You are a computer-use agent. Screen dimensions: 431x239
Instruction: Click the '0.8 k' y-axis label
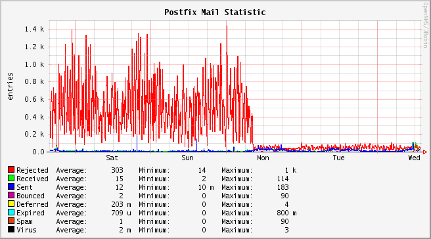point(34,81)
